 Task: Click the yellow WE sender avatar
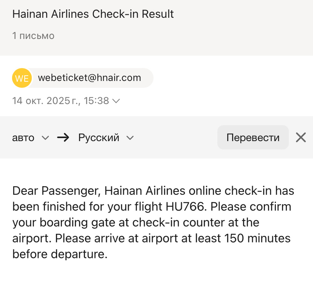click(x=21, y=78)
